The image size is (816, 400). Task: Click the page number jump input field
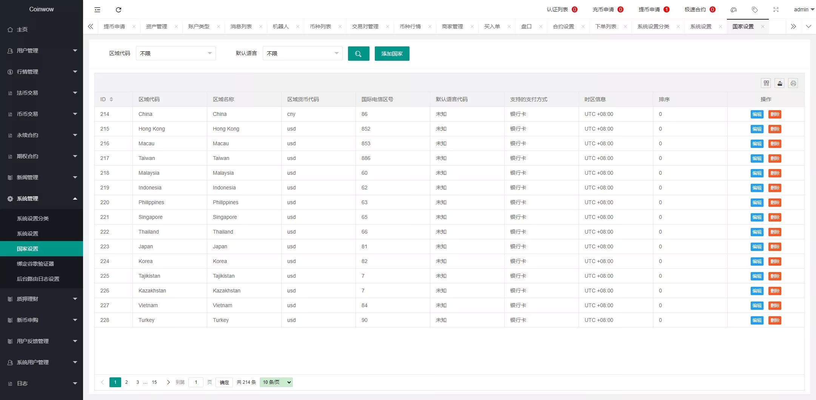coord(196,382)
